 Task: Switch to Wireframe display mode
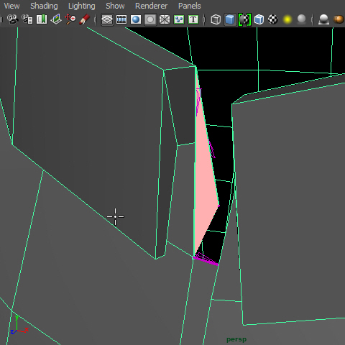[x=216, y=19]
